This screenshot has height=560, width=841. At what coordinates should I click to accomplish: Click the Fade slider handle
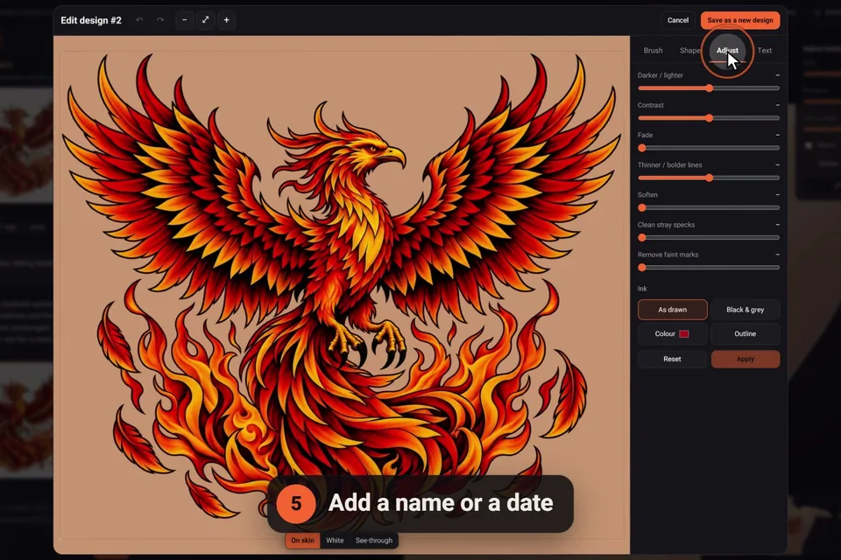tap(642, 148)
